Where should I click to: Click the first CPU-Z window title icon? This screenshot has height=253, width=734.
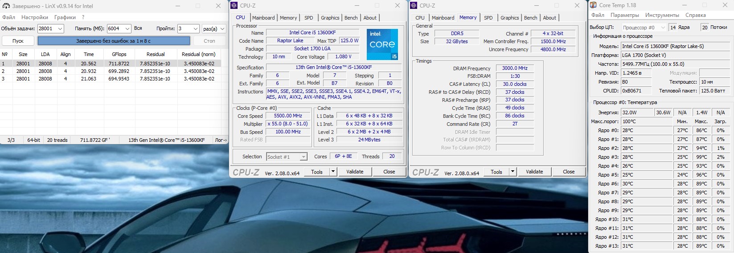coord(234,6)
